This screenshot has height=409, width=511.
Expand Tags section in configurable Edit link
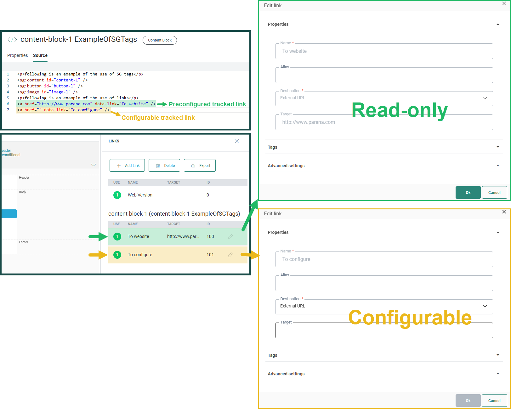click(498, 355)
